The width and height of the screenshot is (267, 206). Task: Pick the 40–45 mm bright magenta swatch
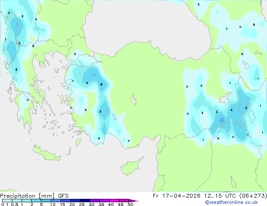[114, 201]
